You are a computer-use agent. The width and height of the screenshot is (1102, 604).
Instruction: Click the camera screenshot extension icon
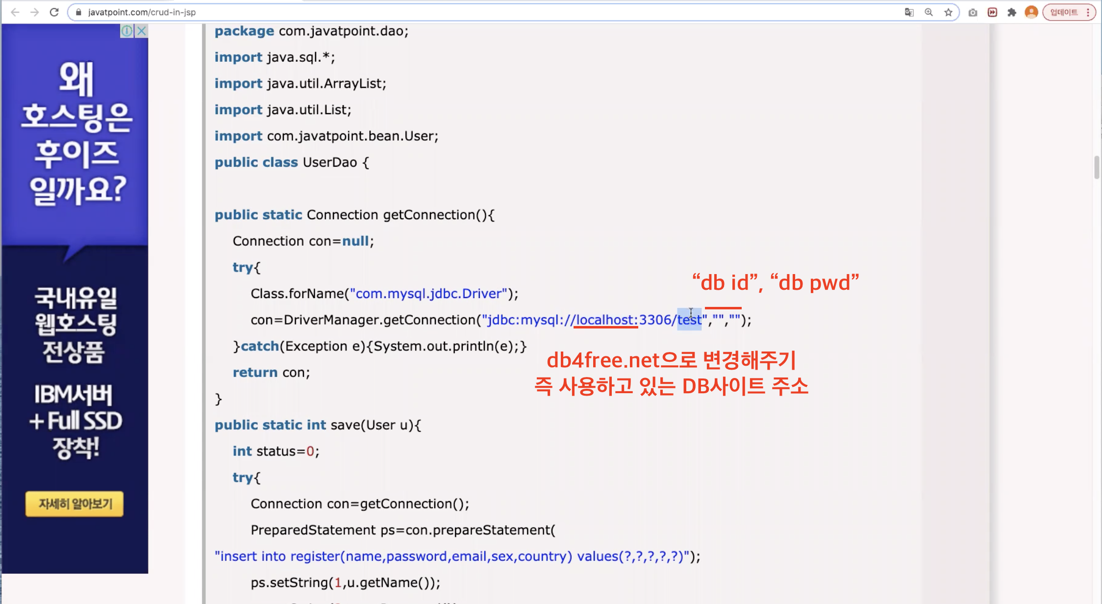coord(973,12)
